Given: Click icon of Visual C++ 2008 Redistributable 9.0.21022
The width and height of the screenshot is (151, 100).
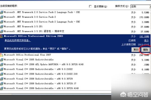Looking at the screenshot, I should click(2, 69).
